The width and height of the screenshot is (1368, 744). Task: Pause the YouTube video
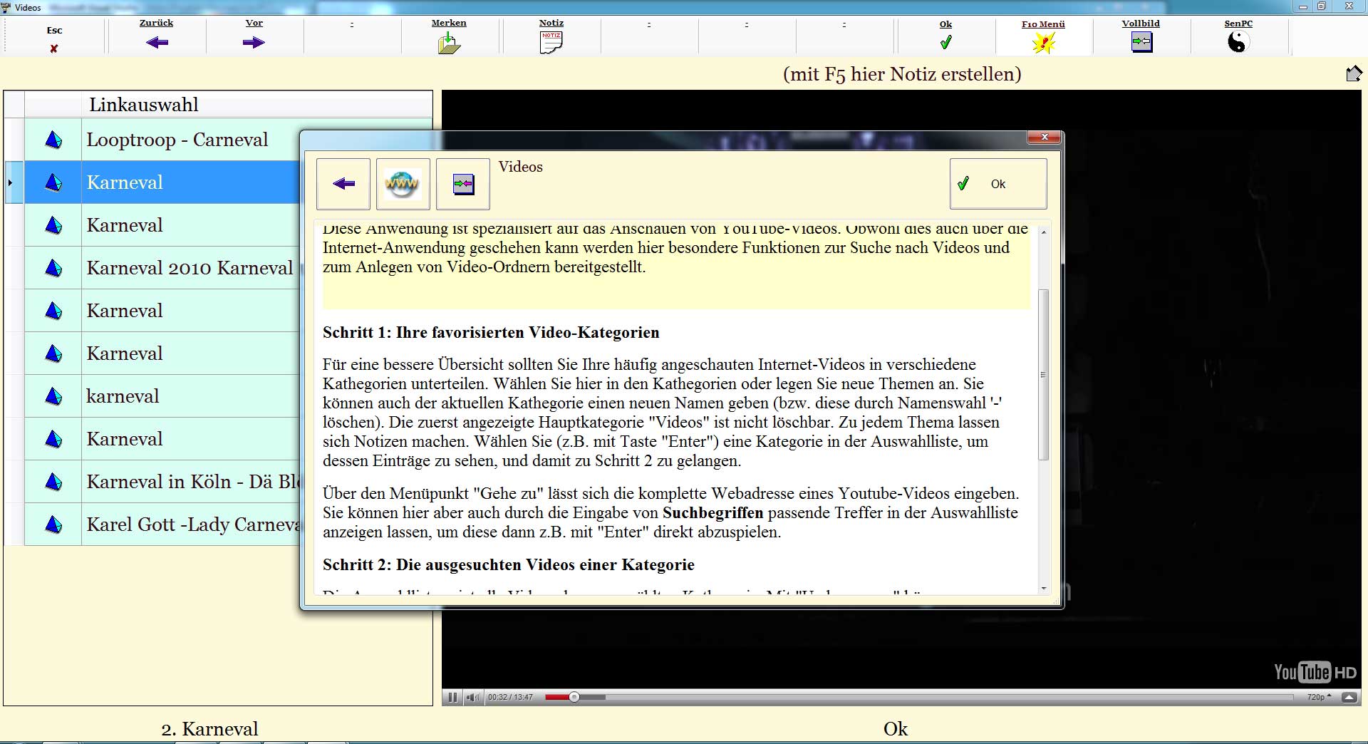coord(452,697)
